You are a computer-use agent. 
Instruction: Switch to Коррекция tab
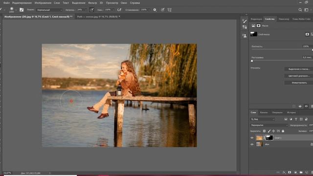[x=256, y=19]
